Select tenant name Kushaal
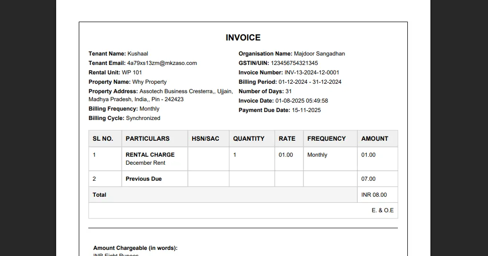488x256 pixels. coord(137,54)
